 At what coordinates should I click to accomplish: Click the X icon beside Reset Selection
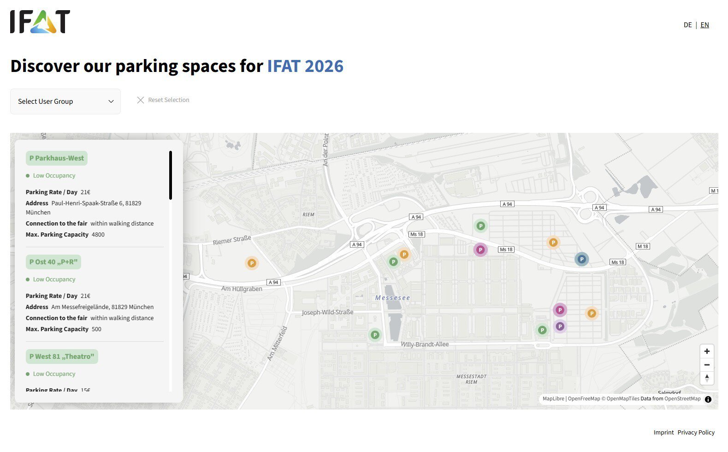click(141, 100)
